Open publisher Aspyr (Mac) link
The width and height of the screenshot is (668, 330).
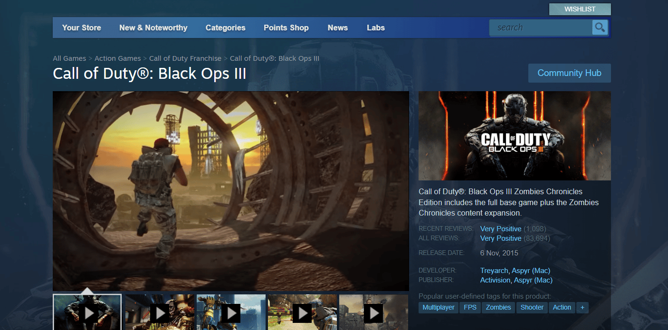(533, 280)
